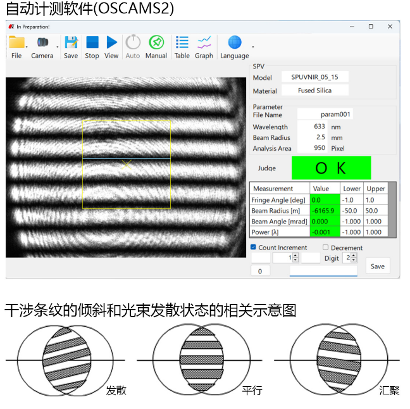Click the param001 File Name field

[x=325, y=115]
